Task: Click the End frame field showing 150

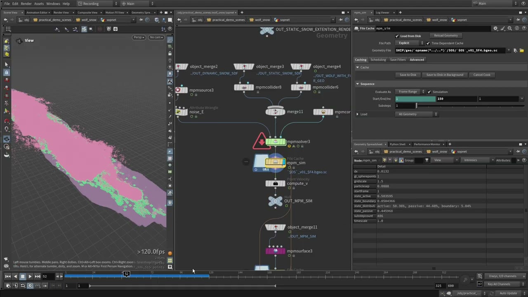Action: click(457, 99)
